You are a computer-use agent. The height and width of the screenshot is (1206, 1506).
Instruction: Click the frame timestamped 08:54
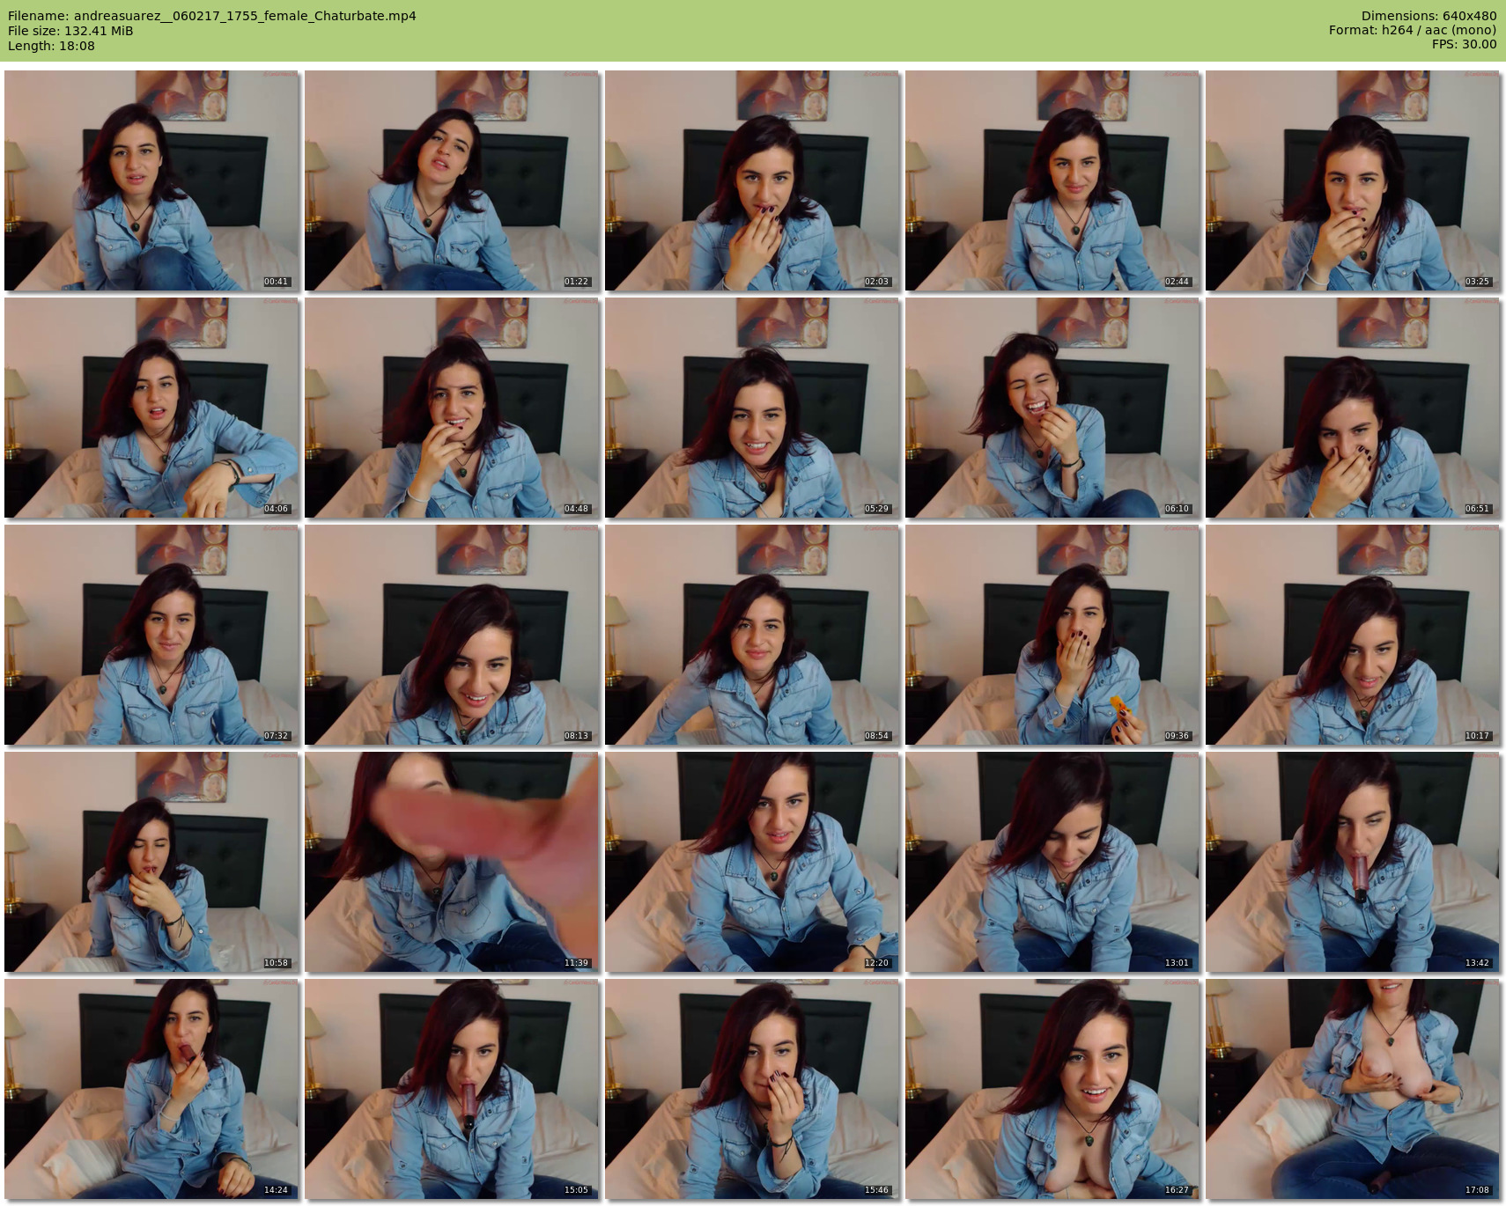[752, 635]
